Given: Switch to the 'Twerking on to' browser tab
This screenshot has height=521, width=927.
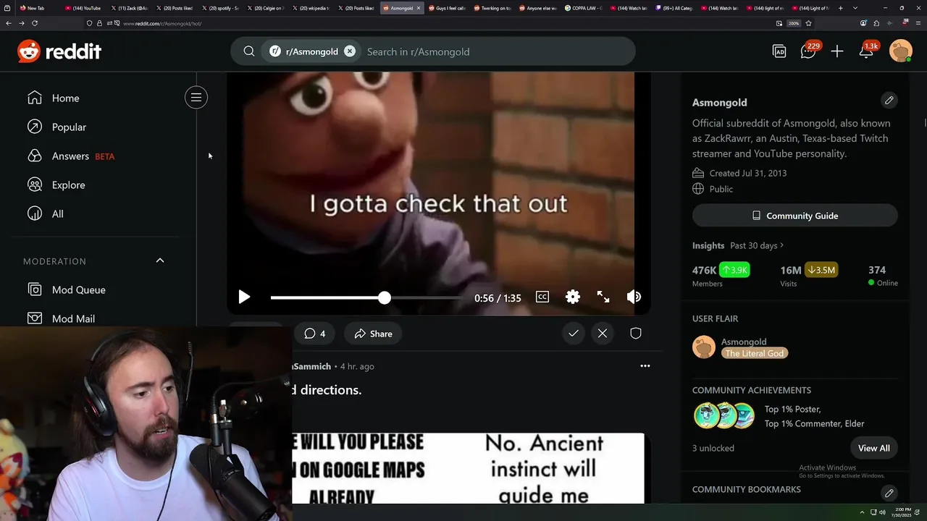Looking at the screenshot, I should (x=492, y=8).
